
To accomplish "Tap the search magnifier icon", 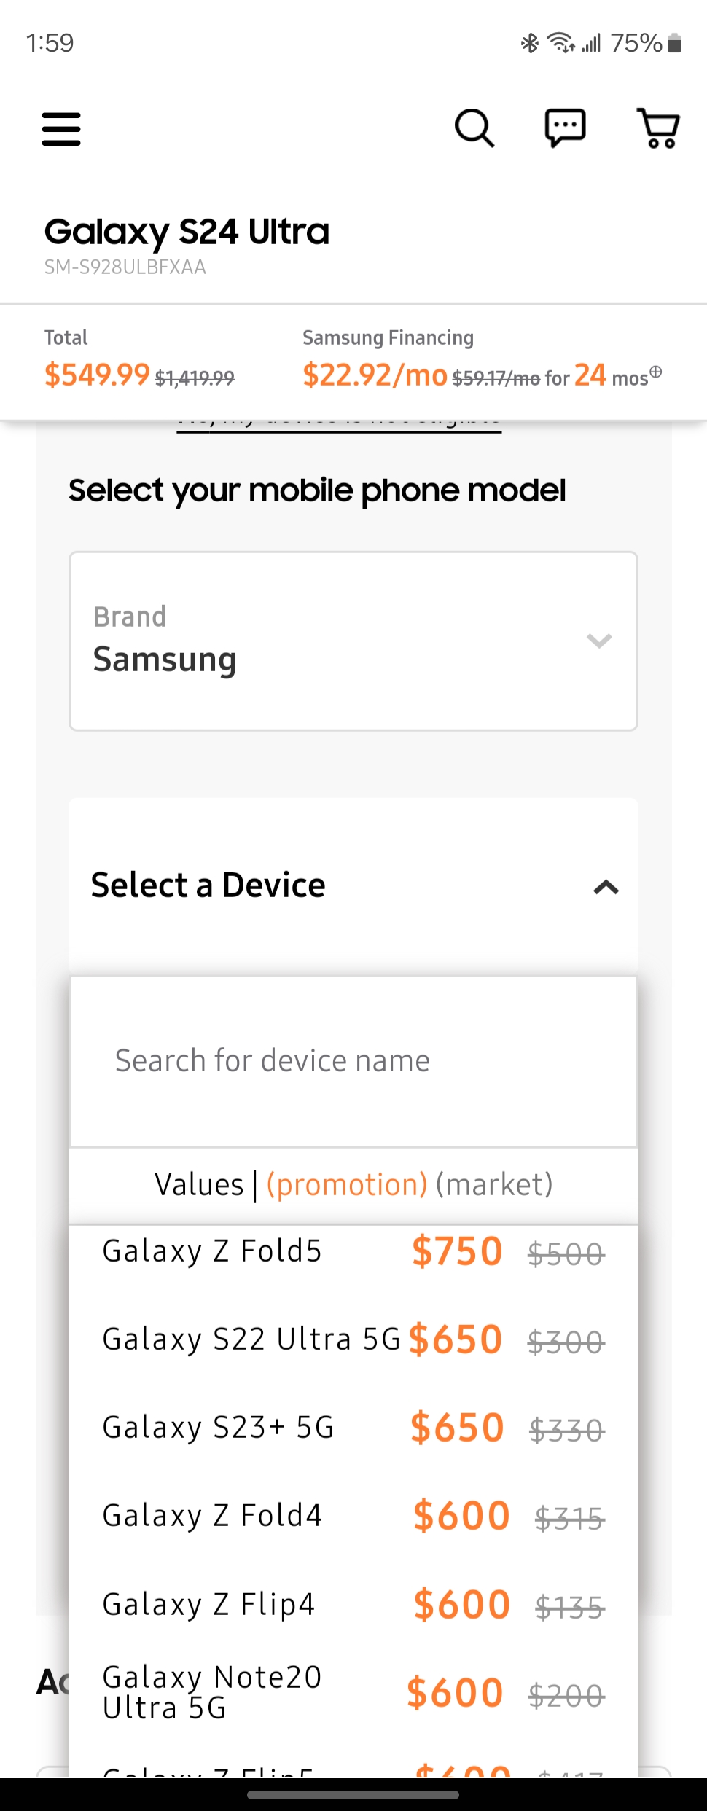I will (474, 128).
